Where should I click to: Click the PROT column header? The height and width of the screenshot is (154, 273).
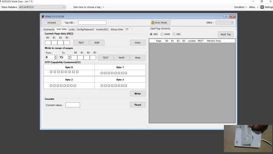tap(200, 41)
